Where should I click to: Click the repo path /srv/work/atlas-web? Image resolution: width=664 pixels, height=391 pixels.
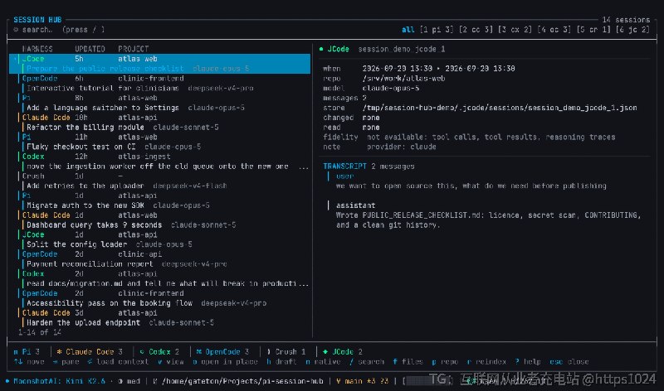[x=403, y=78]
